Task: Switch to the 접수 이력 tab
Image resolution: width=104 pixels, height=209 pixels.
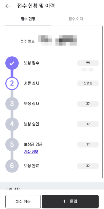Action: tap(76, 19)
